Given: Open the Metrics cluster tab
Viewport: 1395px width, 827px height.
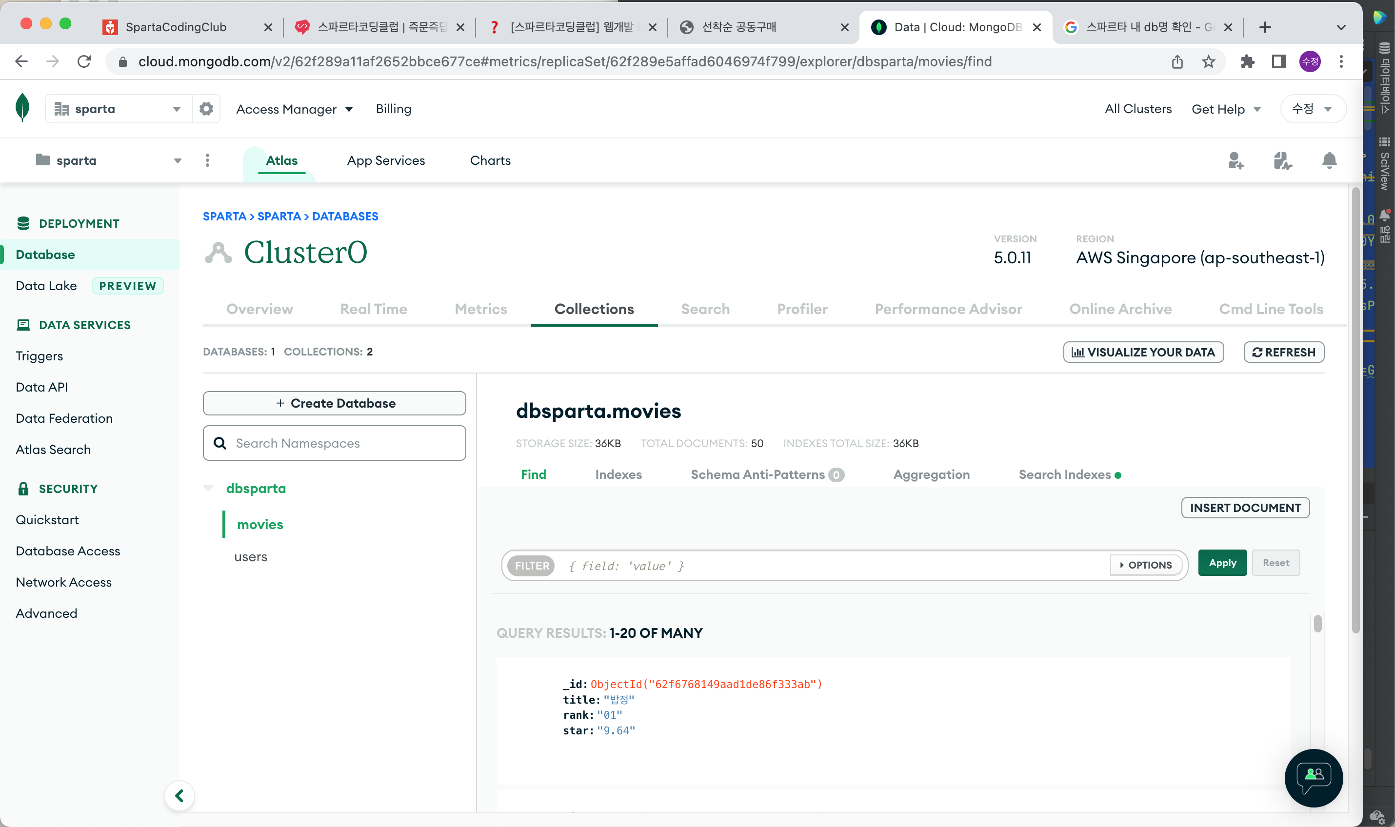Looking at the screenshot, I should [x=480, y=309].
